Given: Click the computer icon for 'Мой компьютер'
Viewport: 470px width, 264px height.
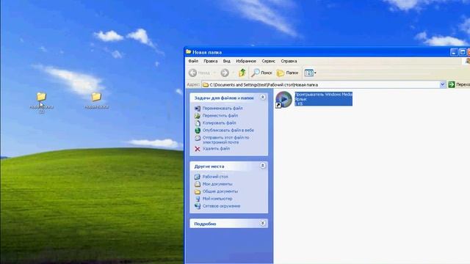Looking at the screenshot, I should pos(198,199).
